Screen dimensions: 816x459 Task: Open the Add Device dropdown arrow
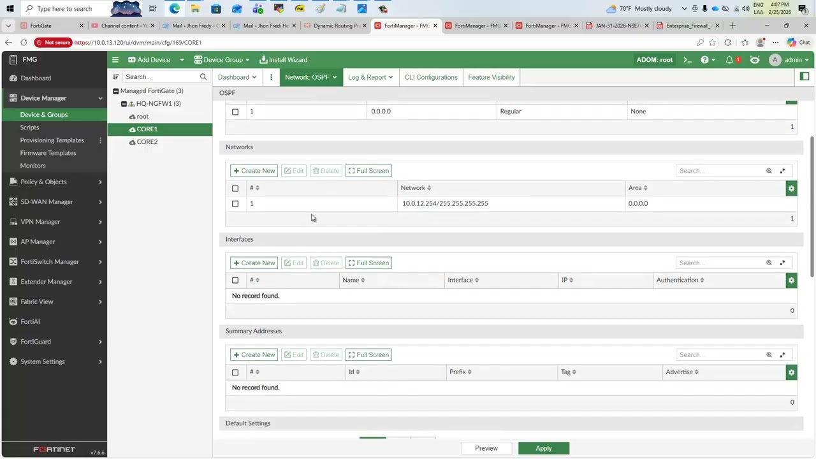pyautogui.click(x=182, y=60)
